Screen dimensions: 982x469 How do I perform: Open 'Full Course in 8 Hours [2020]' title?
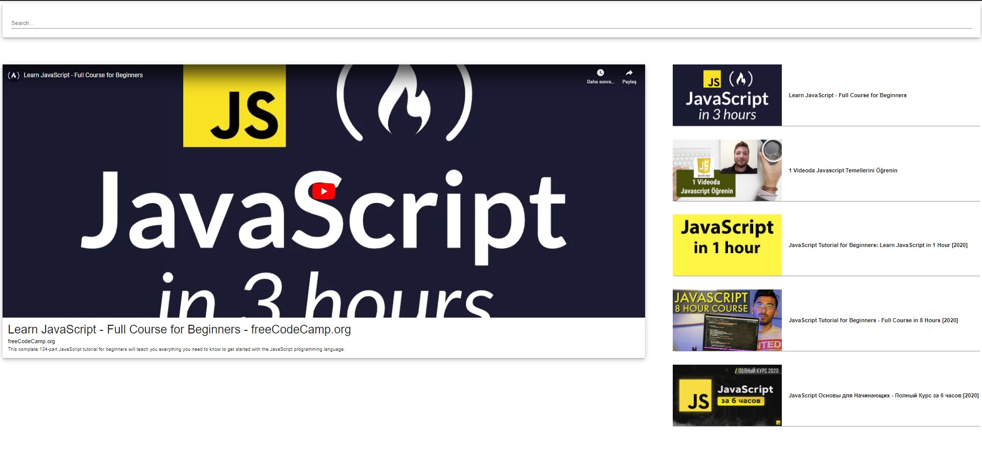(x=873, y=320)
